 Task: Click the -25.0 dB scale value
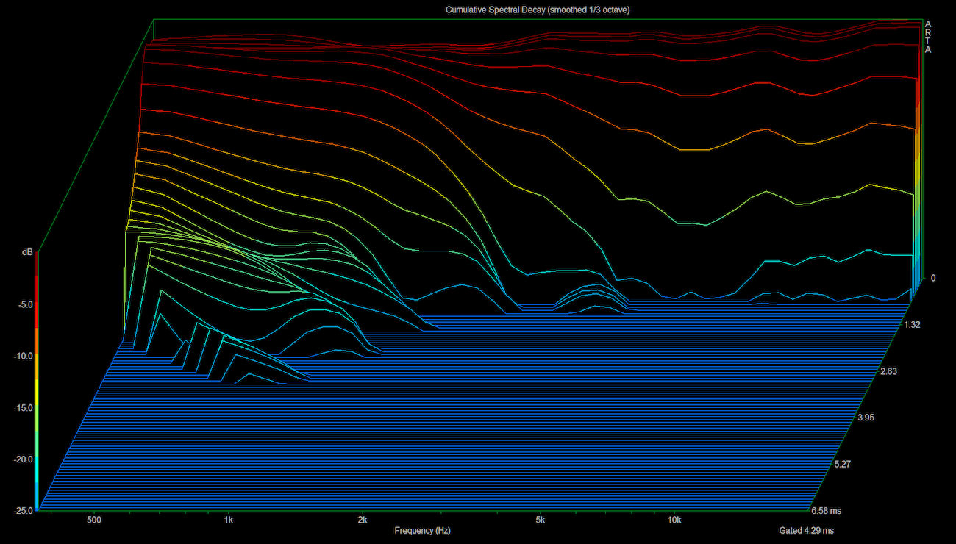20,511
